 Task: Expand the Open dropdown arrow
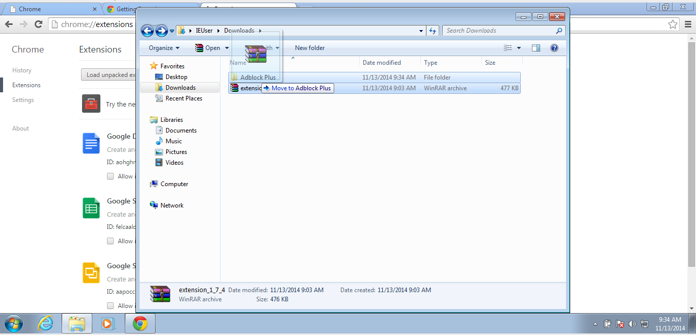(227, 48)
